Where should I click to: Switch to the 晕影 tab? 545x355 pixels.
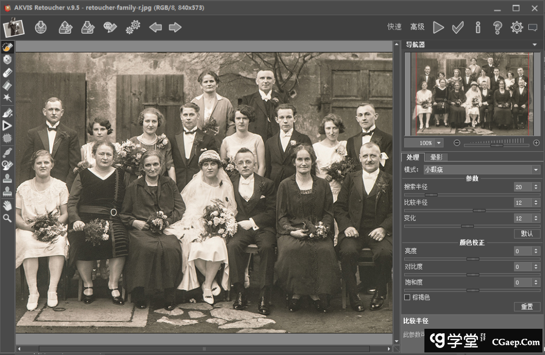pos(437,157)
